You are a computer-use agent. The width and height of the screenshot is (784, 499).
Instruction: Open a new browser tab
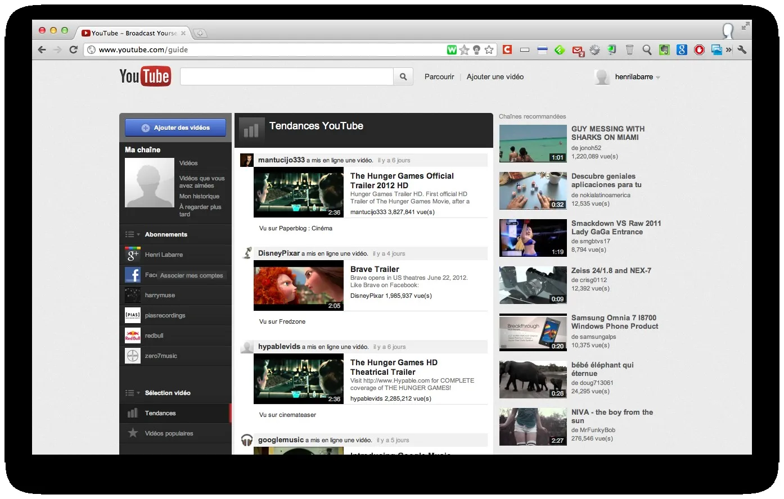pyautogui.click(x=200, y=33)
